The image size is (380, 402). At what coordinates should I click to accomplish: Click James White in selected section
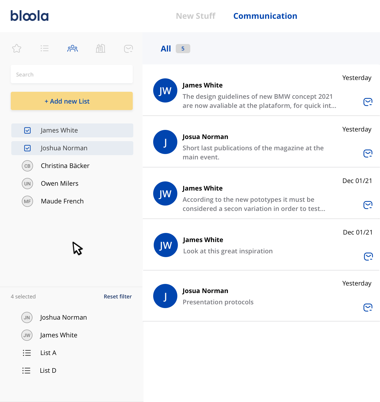tap(59, 335)
